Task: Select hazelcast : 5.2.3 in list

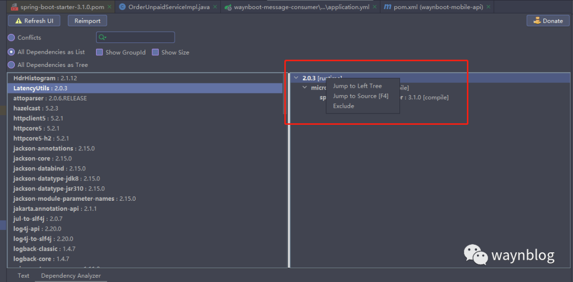Action: 145,108
